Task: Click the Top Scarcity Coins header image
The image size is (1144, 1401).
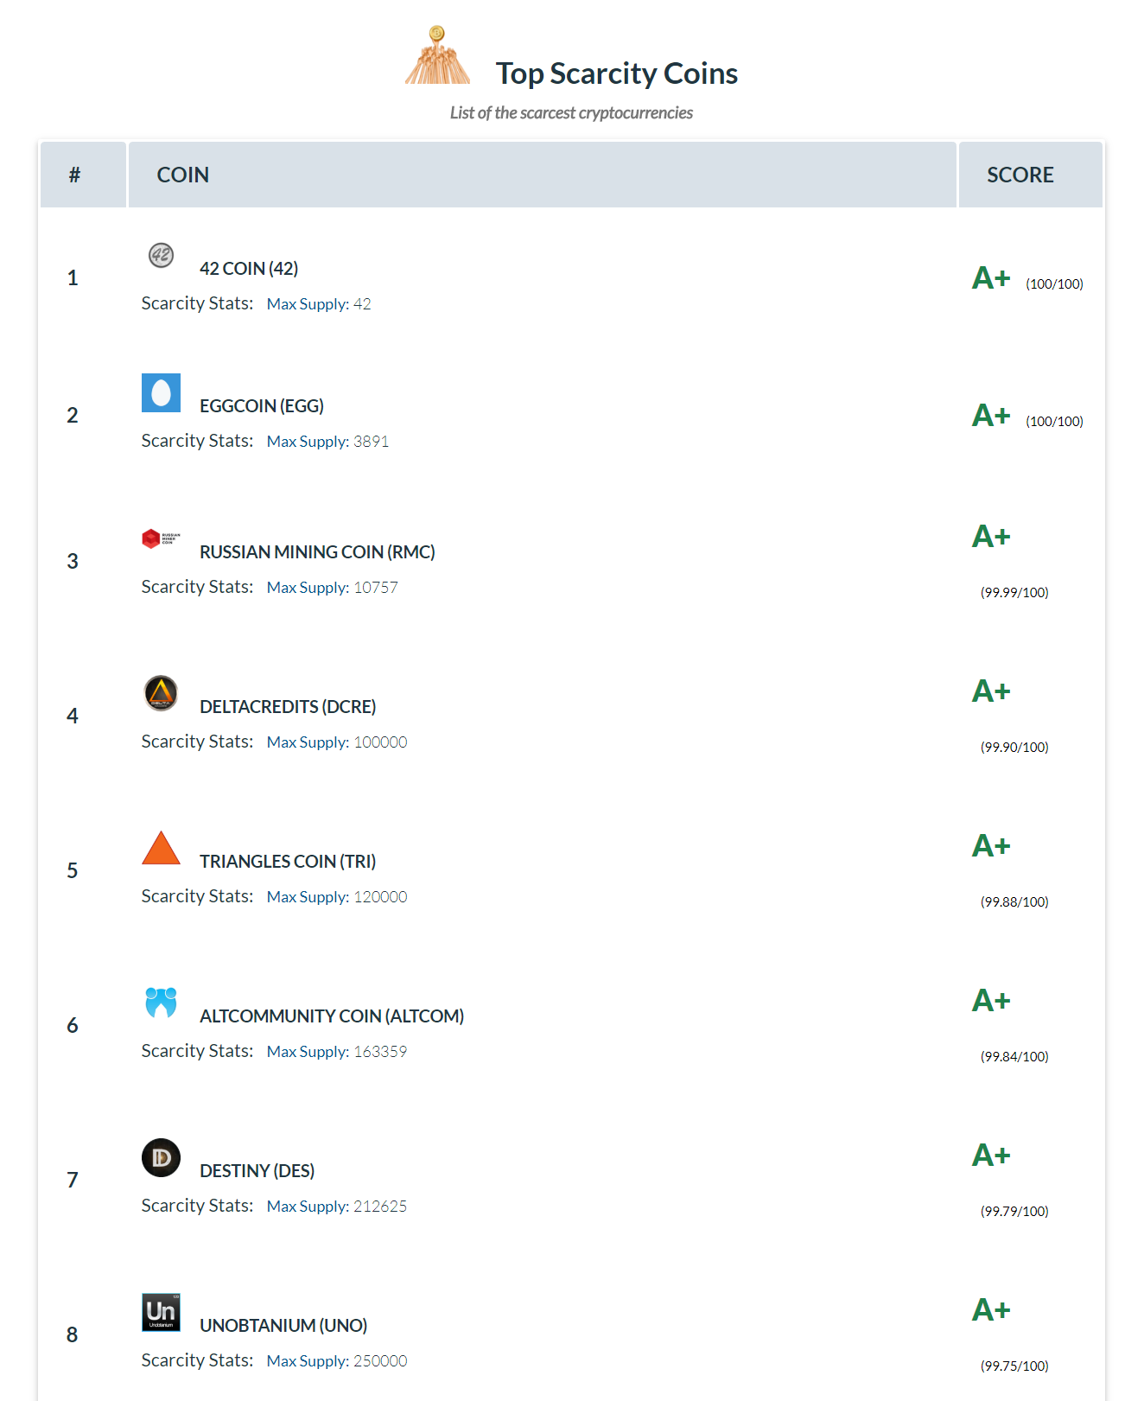Action: [x=438, y=54]
